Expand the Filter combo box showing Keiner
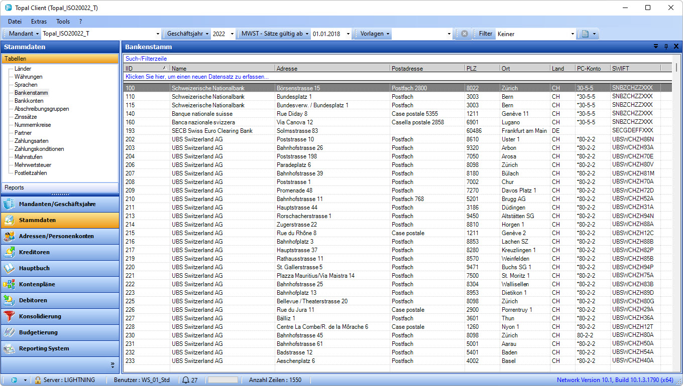The height and width of the screenshot is (386, 683). coord(573,34)
